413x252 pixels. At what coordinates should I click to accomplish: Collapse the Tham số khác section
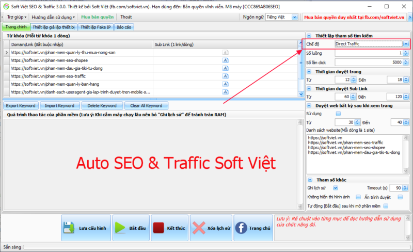(310, 180)
